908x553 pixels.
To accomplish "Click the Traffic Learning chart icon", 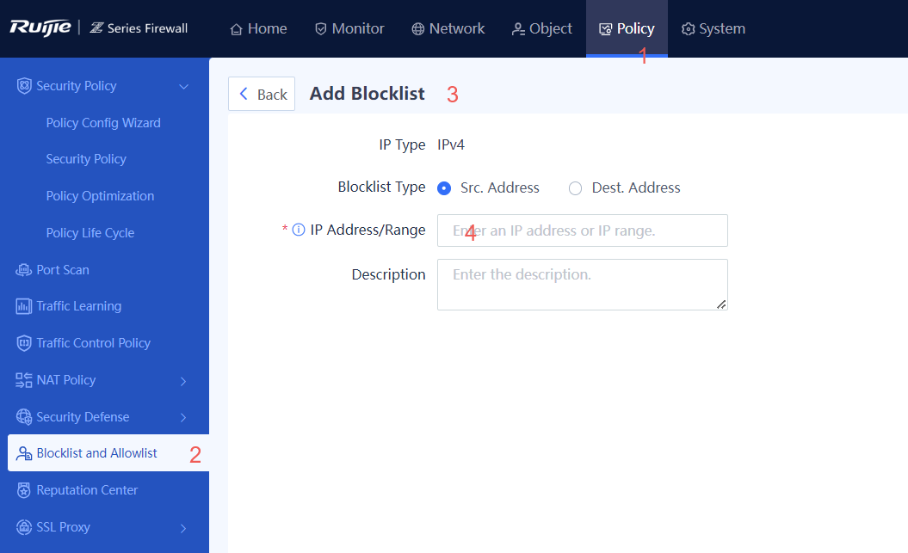I will 24,306.
